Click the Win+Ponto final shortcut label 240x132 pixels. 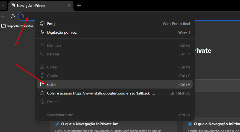tap(176, 24)
